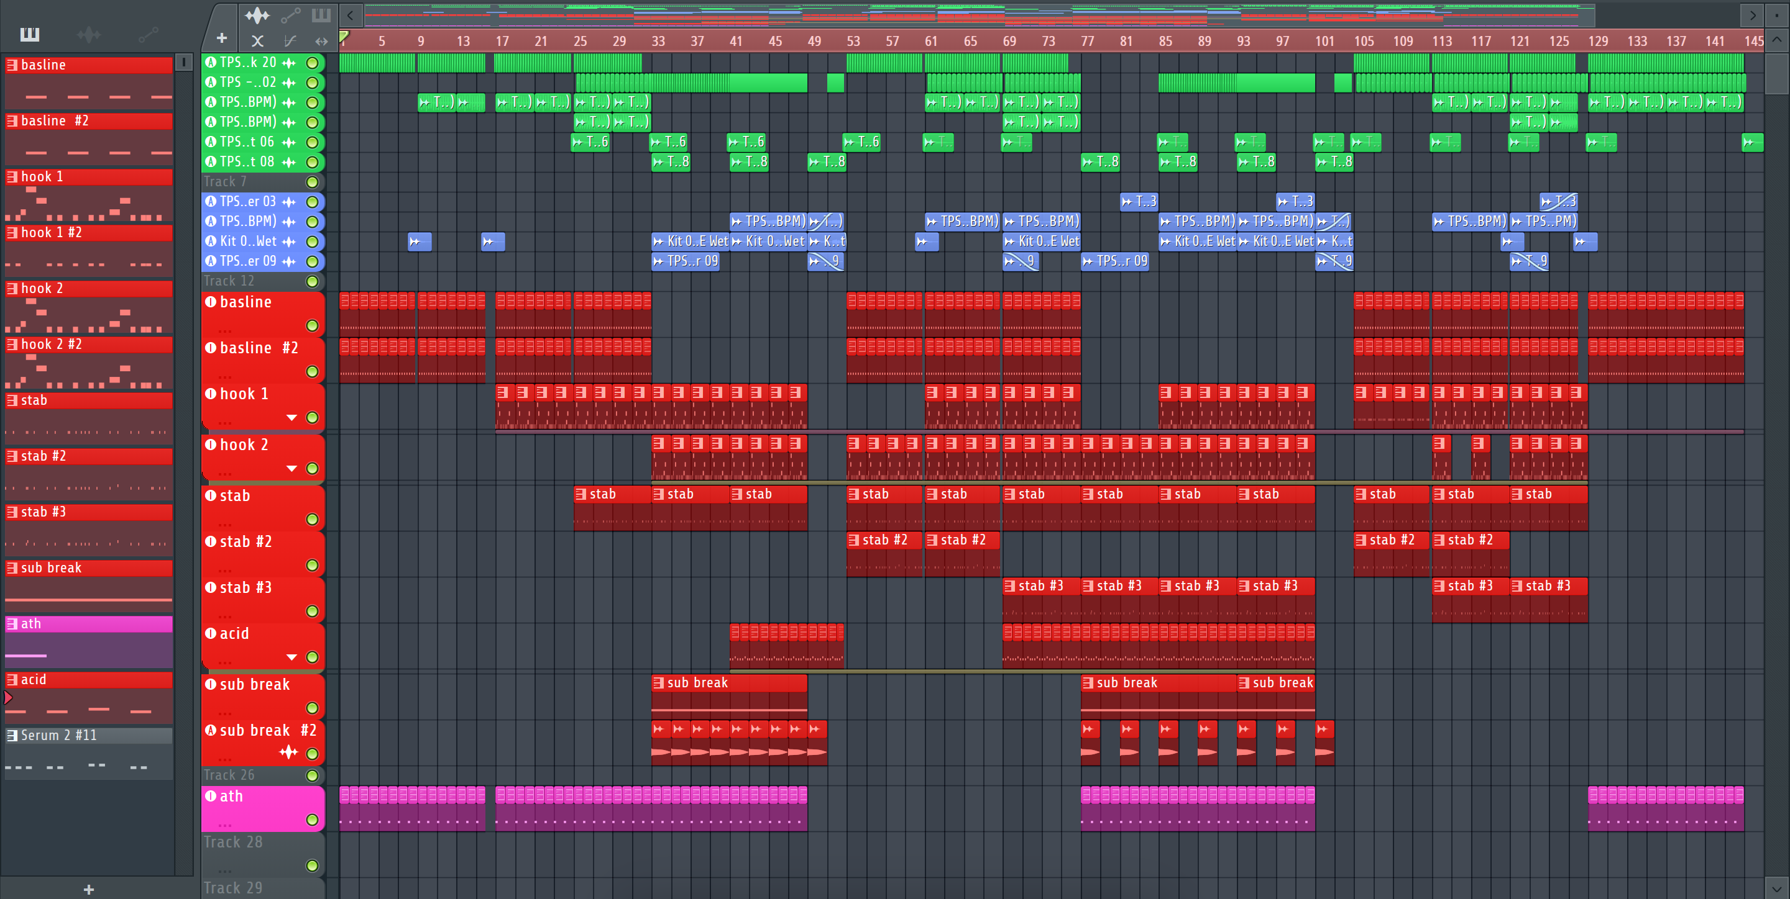Click the crossfade X icon

click(257, 41)
